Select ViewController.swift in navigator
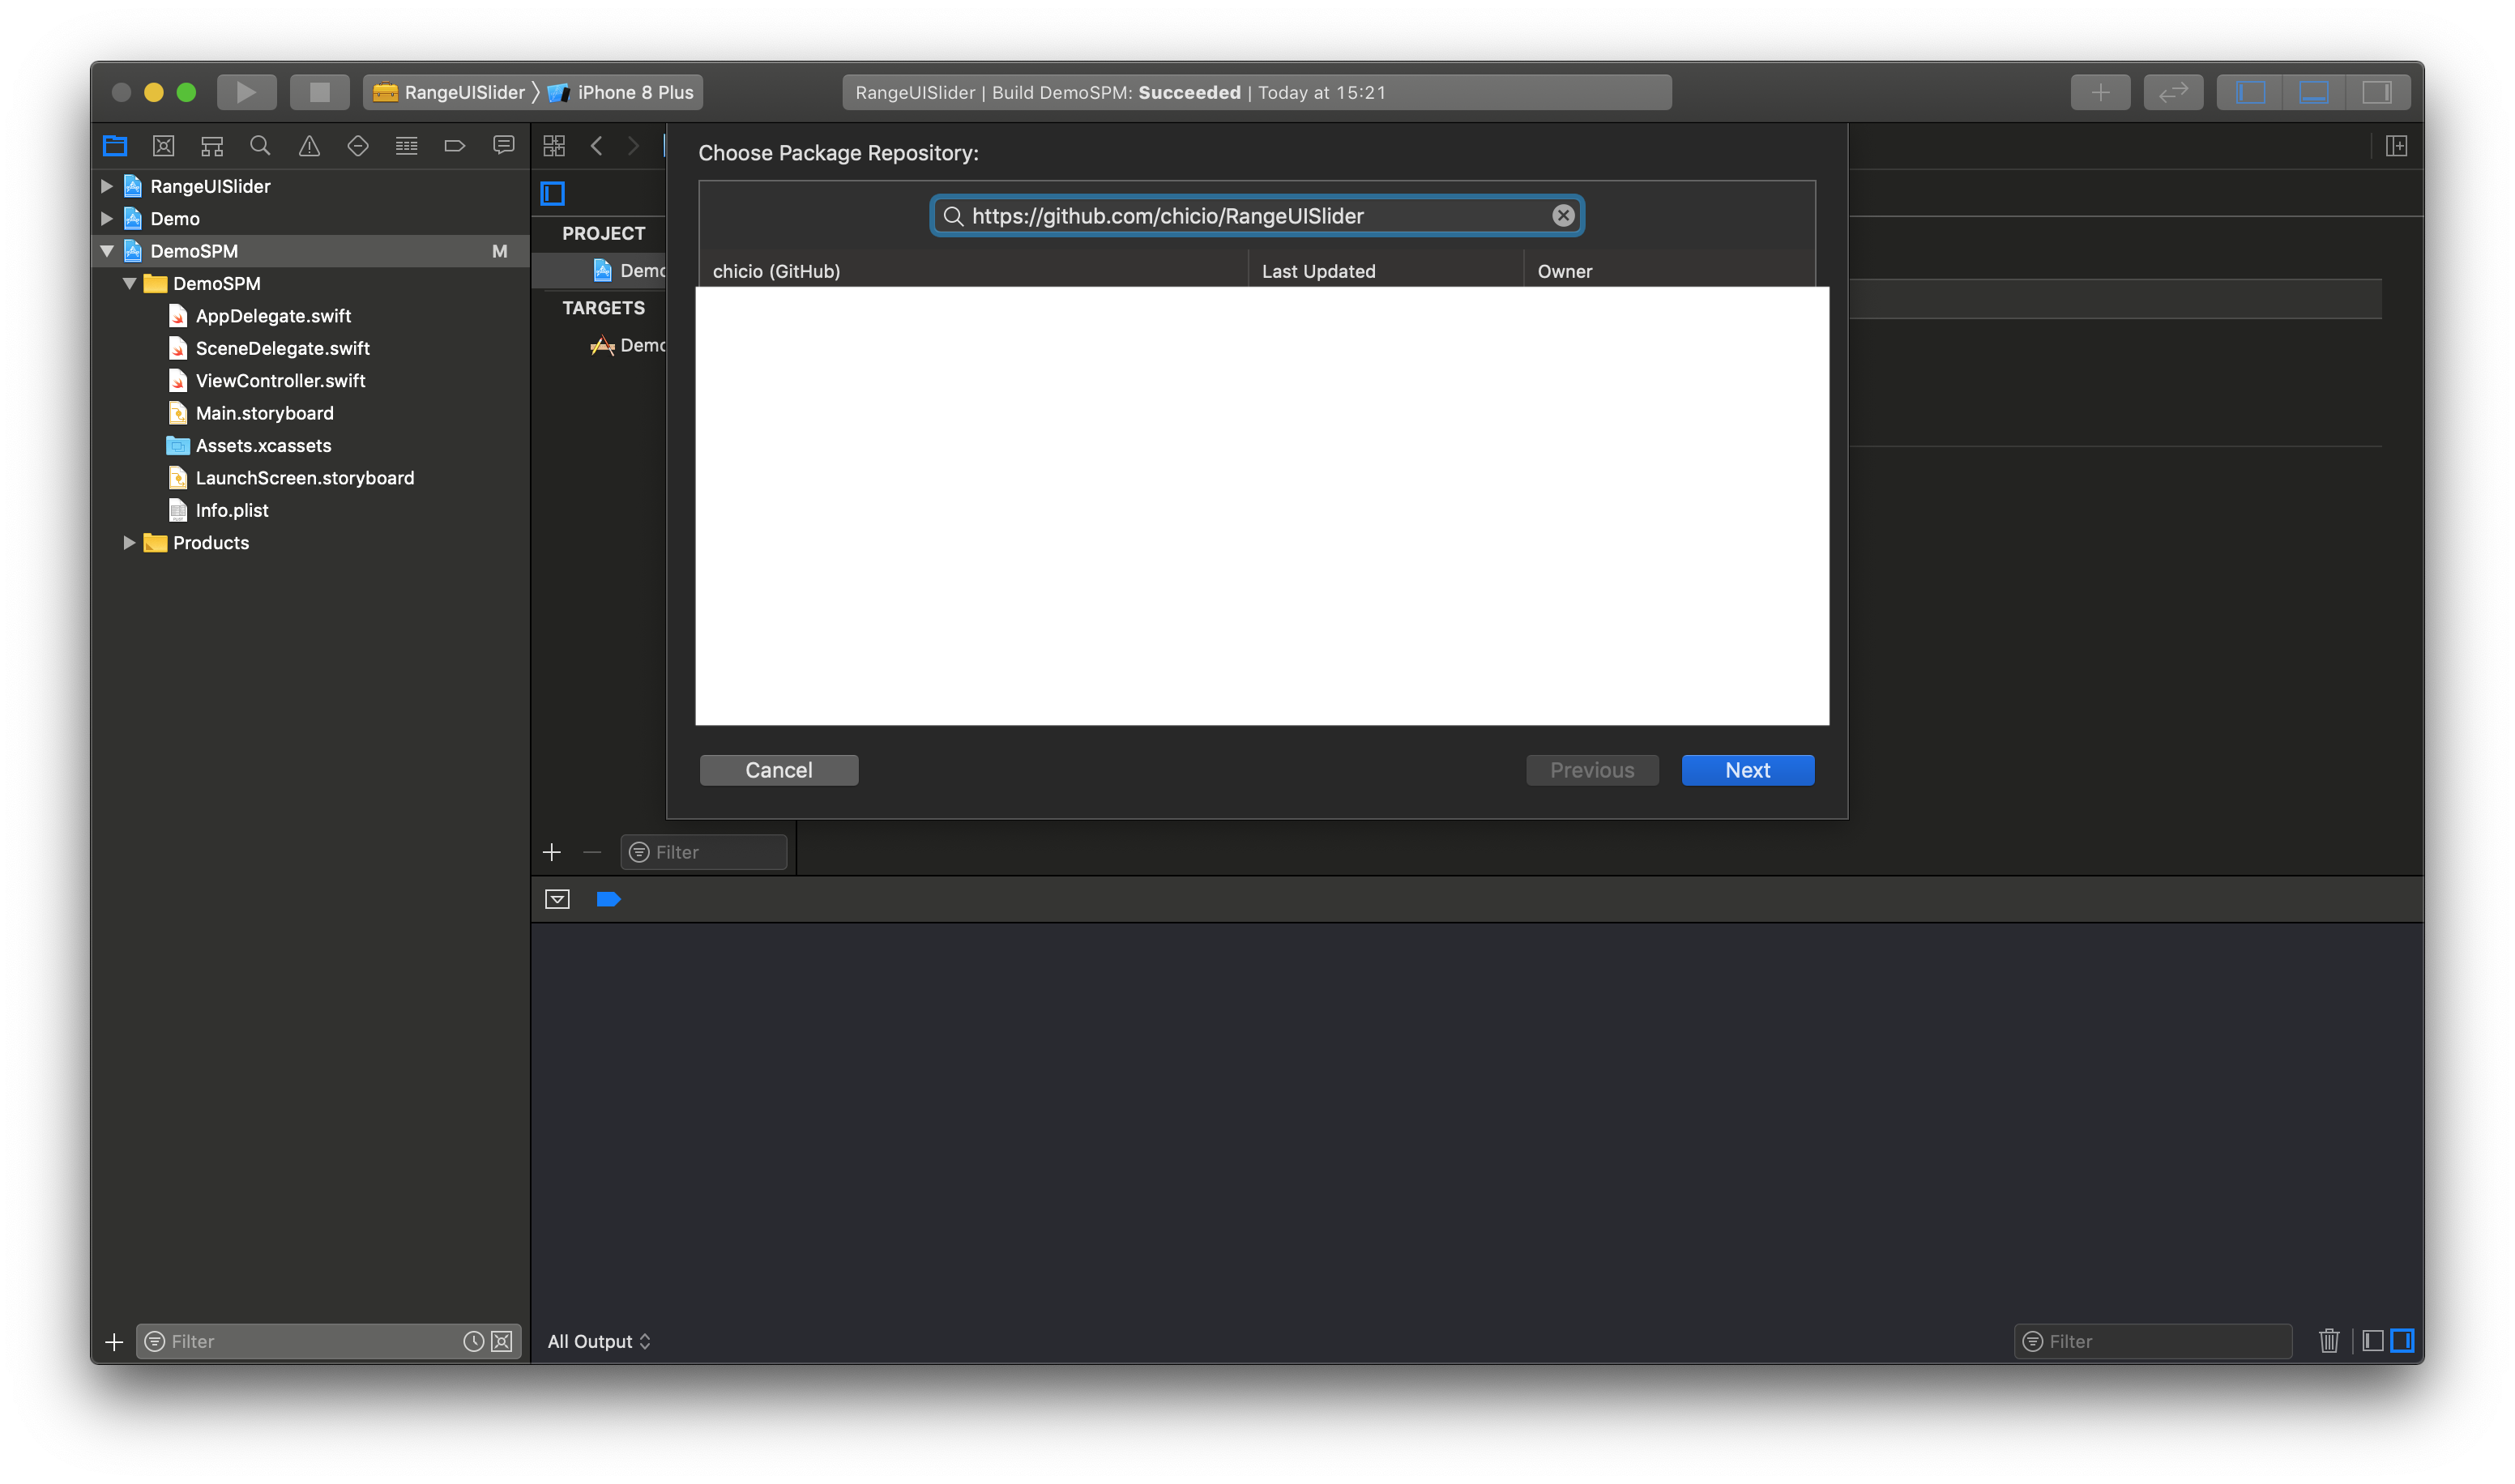The height and width of the screenshot is (1484, 2515). pyautogui.click(x=280, y=381)
